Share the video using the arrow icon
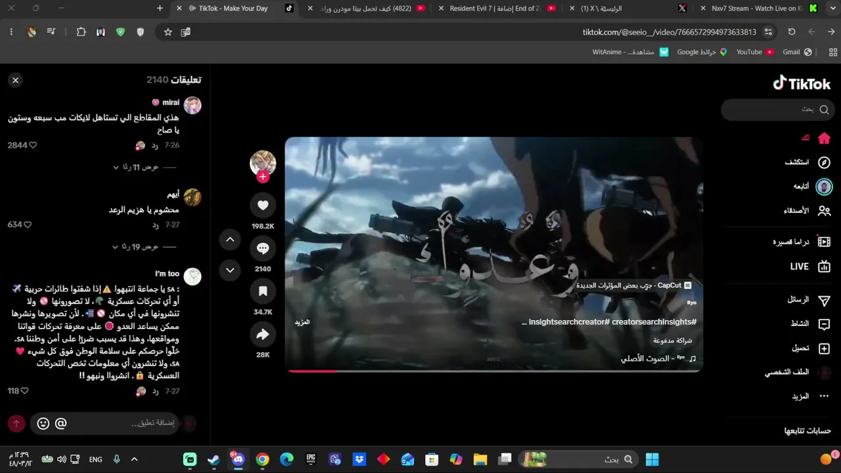The width and height of the screenshot is (841, 473). 263,334
